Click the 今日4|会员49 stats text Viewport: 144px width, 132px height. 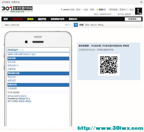point(13,92)
